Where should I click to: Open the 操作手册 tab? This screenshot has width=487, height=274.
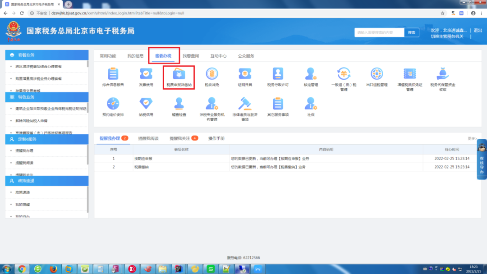216,138
